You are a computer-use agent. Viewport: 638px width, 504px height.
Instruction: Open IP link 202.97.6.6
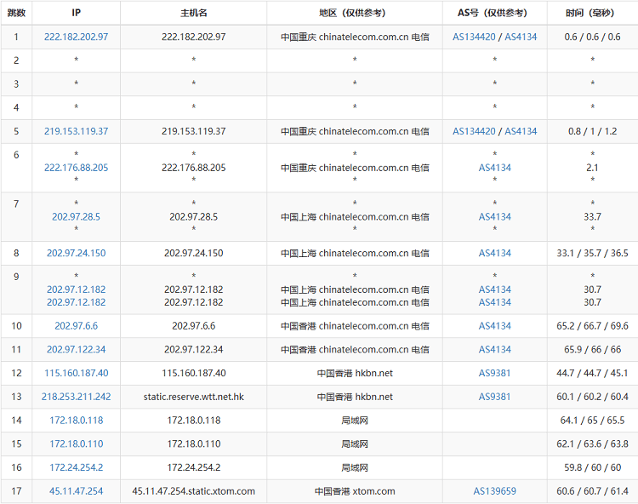[x=76, y=326]
